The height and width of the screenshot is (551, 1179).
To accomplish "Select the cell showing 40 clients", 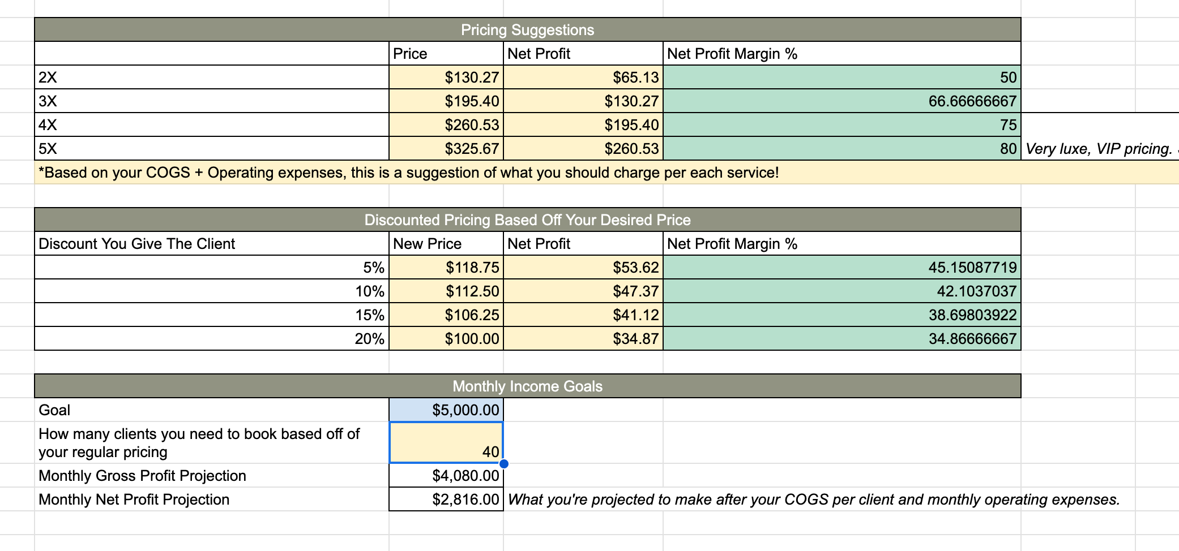I will click(x=446, y=442).
